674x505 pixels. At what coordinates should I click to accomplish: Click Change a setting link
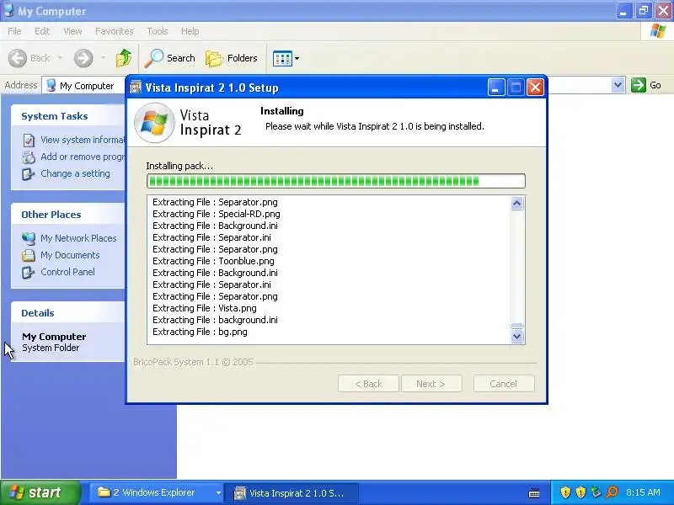[x=75, y=173]
